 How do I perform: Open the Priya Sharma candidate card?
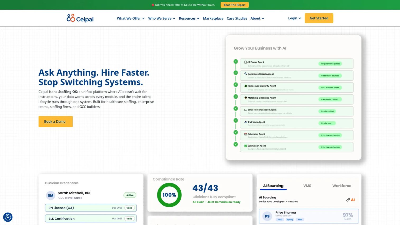(x=309, y=216)
